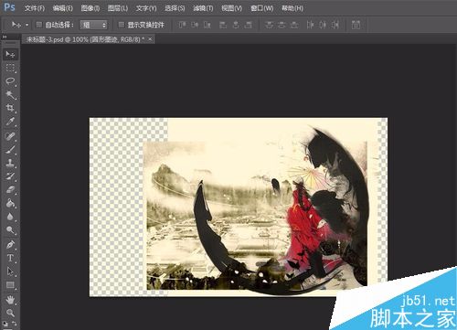Open the 编辑(E) menu

point(63,8)
